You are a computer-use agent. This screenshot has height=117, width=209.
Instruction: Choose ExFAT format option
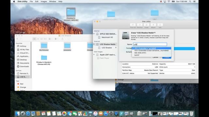coord(152,55)
